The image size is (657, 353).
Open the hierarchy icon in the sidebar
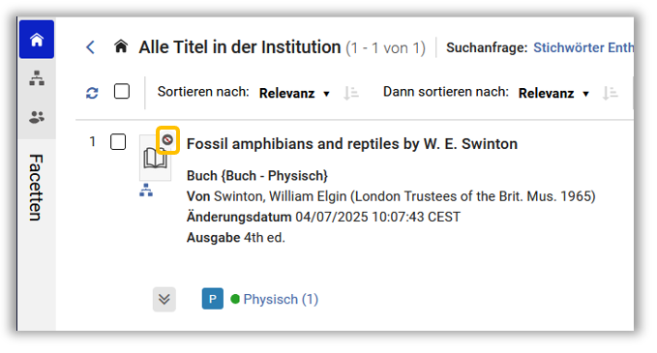(37, 78)
